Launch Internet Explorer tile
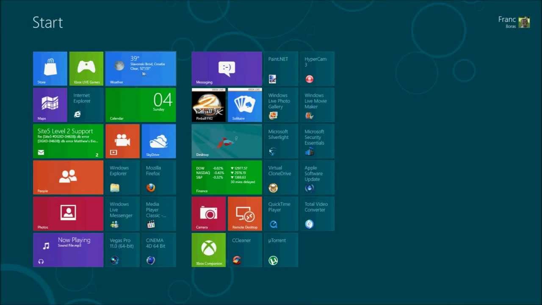 point(86,105)
